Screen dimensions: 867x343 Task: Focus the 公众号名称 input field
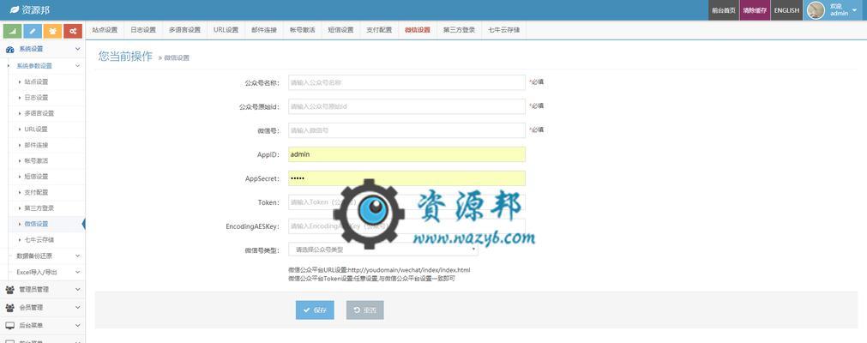[x=407, y=82]
